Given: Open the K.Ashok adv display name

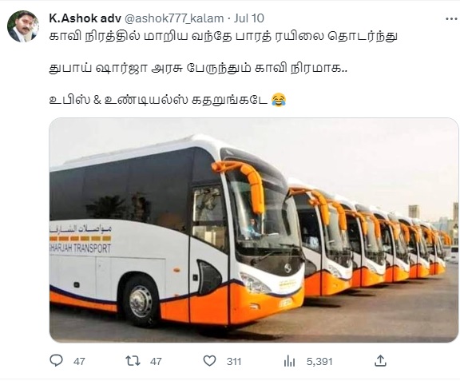Looking at the screenshot, I should point(85,18).
